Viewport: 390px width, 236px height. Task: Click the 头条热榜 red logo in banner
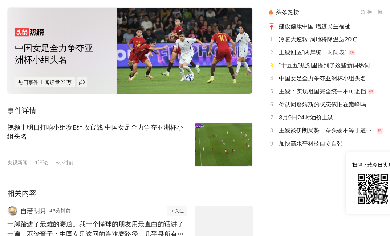pos(29,32)
